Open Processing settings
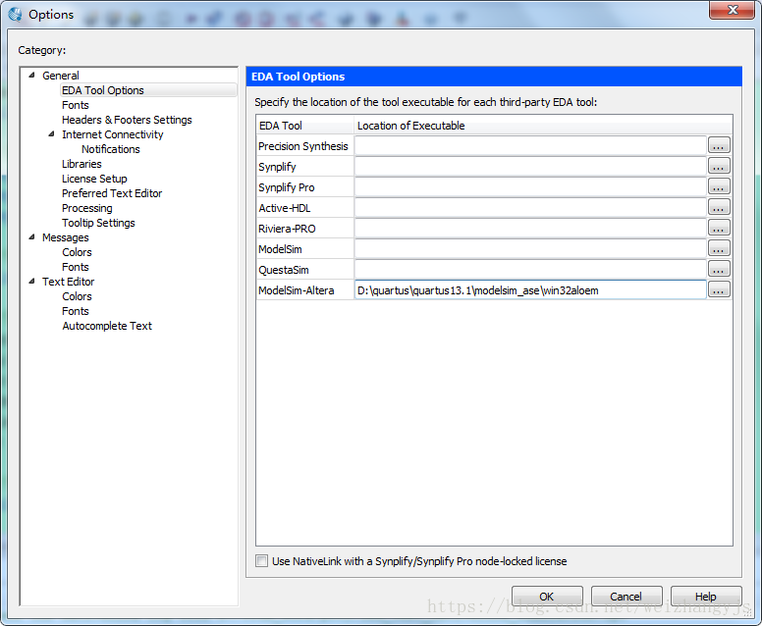The image size is (762, 626). [x=87, y=208]
